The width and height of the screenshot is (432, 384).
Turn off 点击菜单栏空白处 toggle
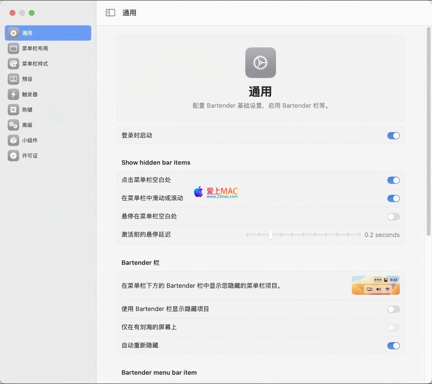pyautogui.click(x=393, y=180)
